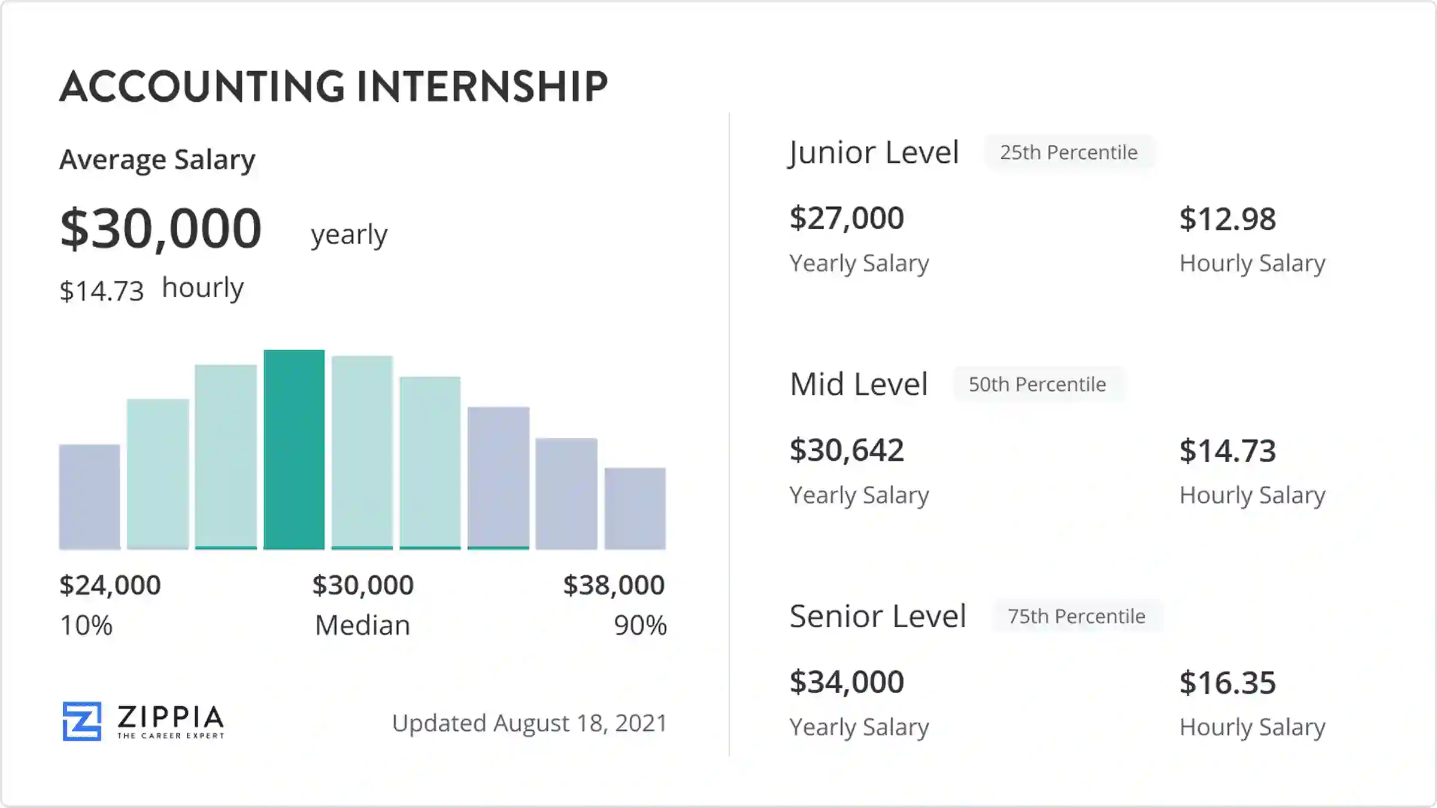Select the Mid Level heading
Screen dimensions: 1437x808
point(859,384)
